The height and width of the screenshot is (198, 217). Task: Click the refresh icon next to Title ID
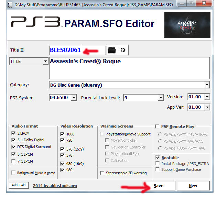[123, 50]
